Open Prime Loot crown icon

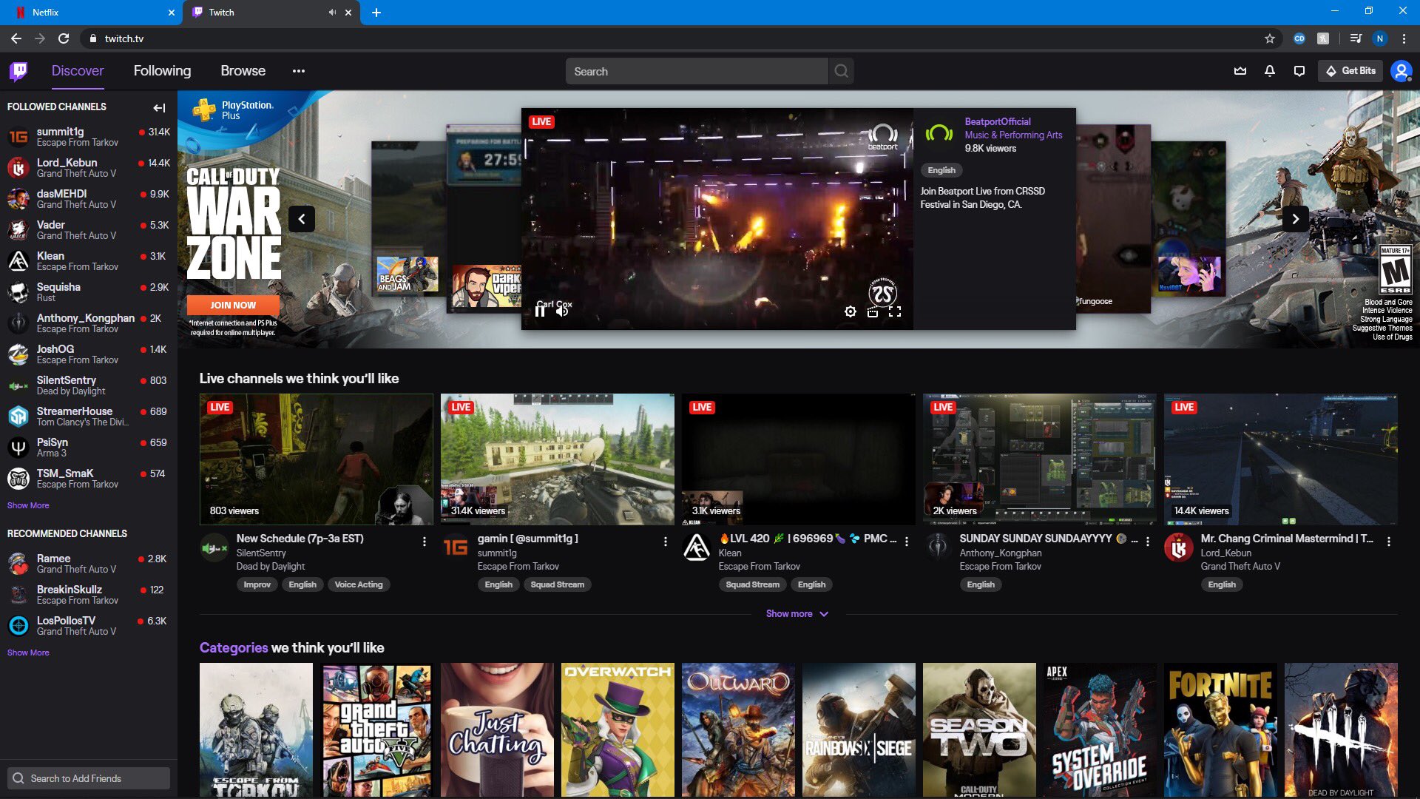(x=1240, y=71)
